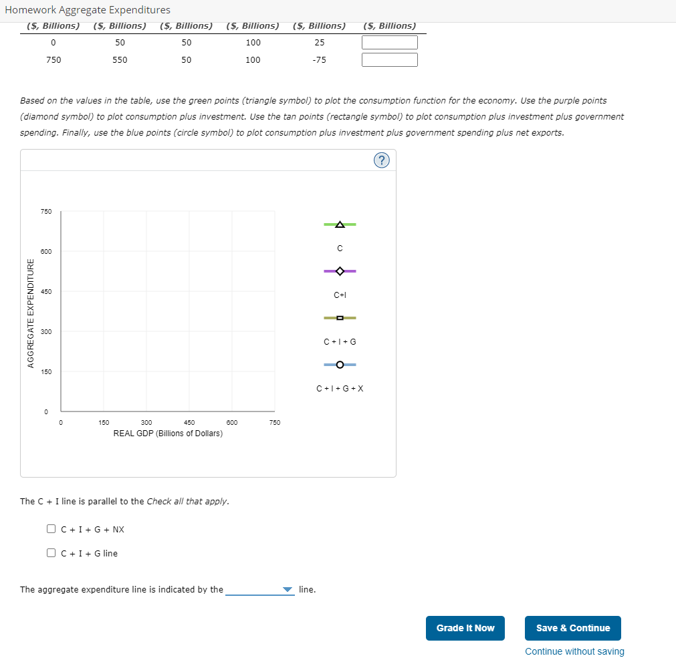Click the Homework Aggregate Expenditures heading
This screenshot has height=666, width=676.
pyautogui.click(x=88, y=9)
